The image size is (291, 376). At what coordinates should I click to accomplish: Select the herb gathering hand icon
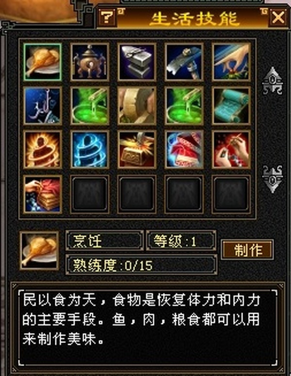pyautogui.click(x=231, y=62)
